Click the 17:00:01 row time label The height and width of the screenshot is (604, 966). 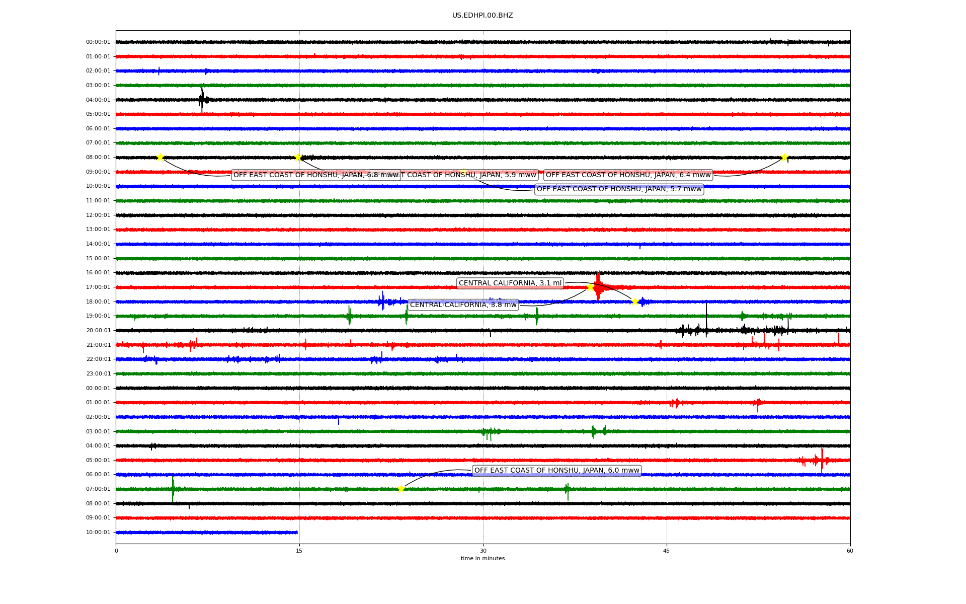(98, 287)
